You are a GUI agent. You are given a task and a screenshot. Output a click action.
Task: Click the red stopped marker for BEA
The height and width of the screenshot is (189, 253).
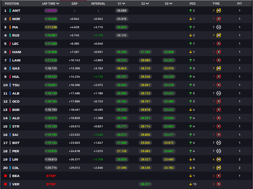(5, 176)
